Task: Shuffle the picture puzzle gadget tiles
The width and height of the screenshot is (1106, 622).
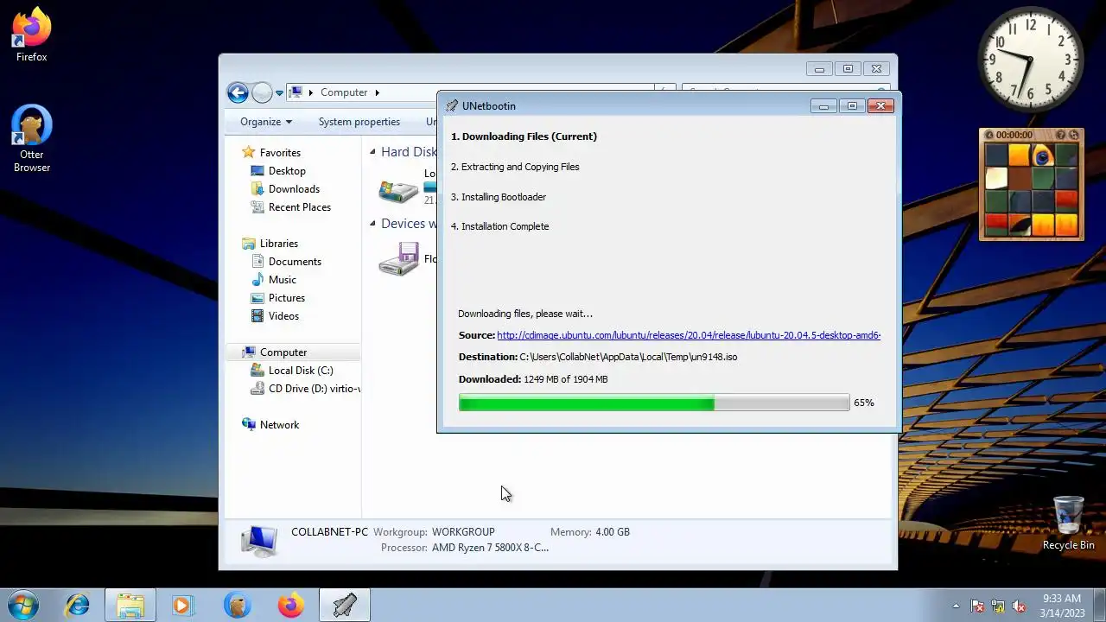Action: pos(1074,135)
